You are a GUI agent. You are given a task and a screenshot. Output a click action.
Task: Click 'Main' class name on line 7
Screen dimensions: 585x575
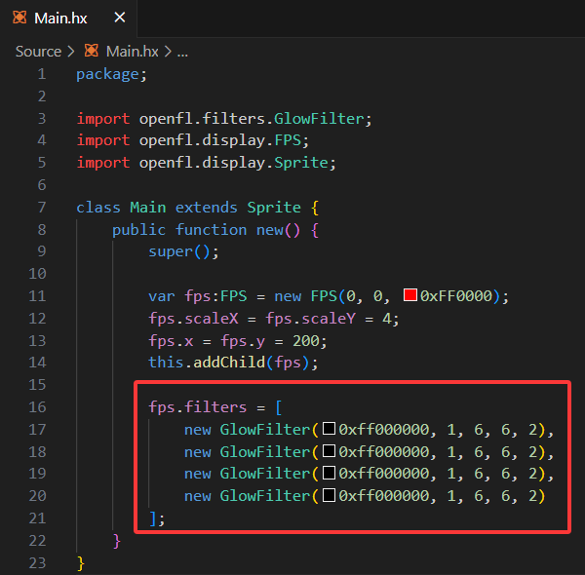point(148,207)
